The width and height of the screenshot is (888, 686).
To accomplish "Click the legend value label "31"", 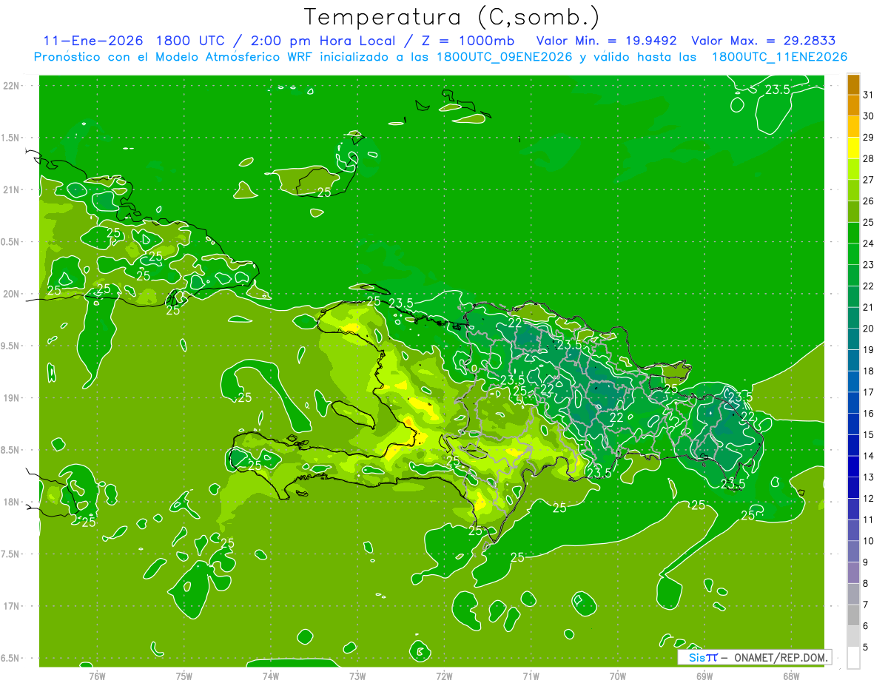I will [x=869, y=95].
